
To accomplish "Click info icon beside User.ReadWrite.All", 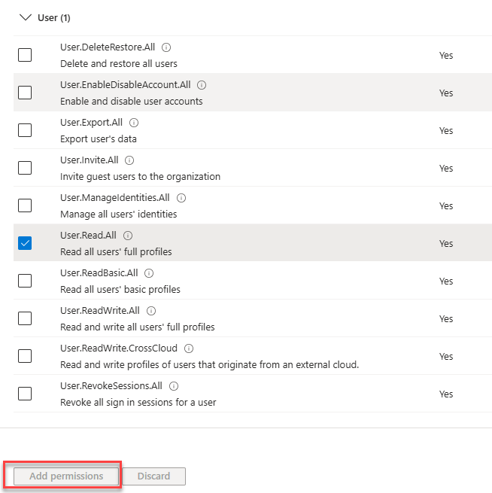I will tap(151, 311).
